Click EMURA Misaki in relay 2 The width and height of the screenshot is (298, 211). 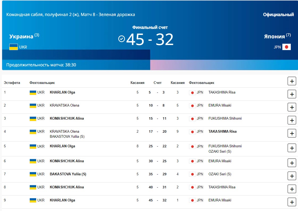point(220,105)
